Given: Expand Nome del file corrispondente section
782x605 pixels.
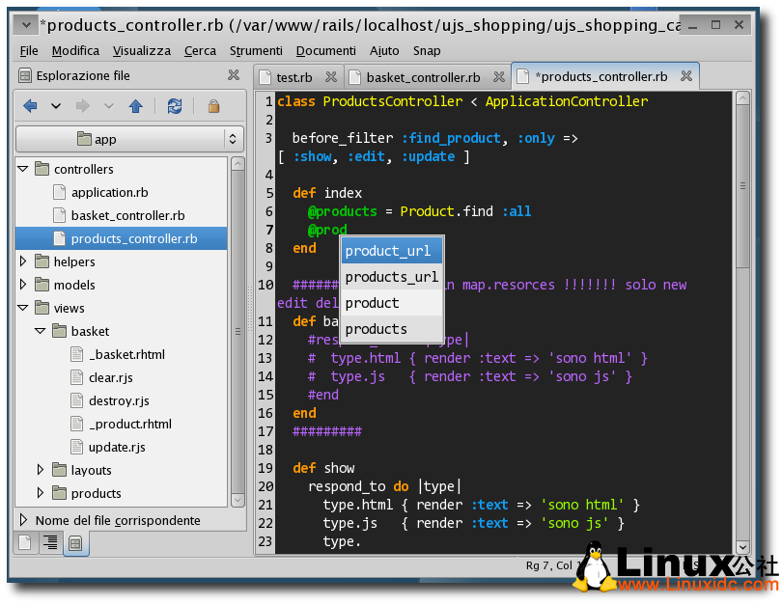Looking at the screenshot, I should point(23,520).
